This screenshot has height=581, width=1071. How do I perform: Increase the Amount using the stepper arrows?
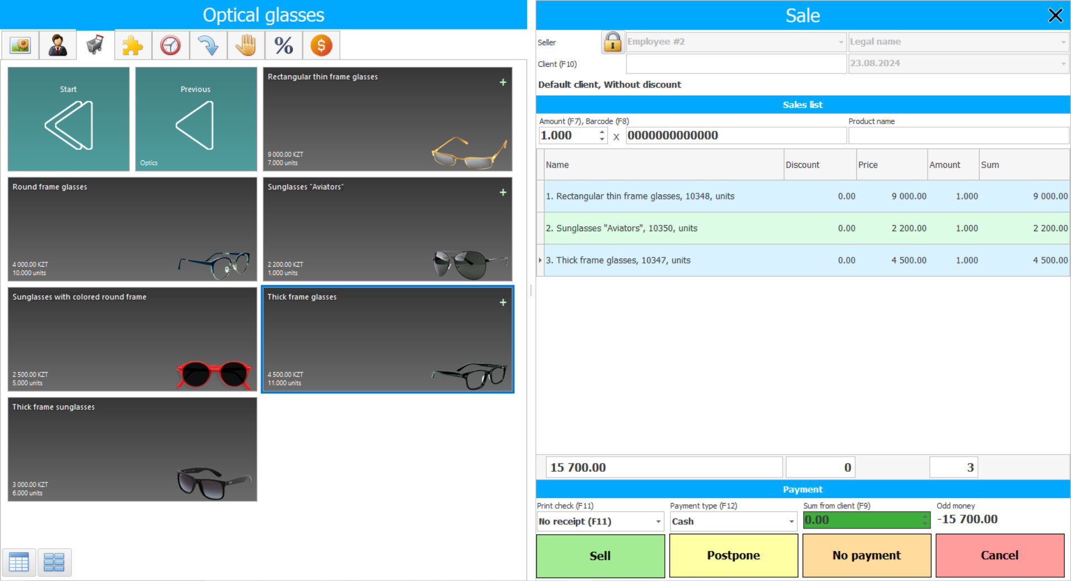click(x=601, y=133)
